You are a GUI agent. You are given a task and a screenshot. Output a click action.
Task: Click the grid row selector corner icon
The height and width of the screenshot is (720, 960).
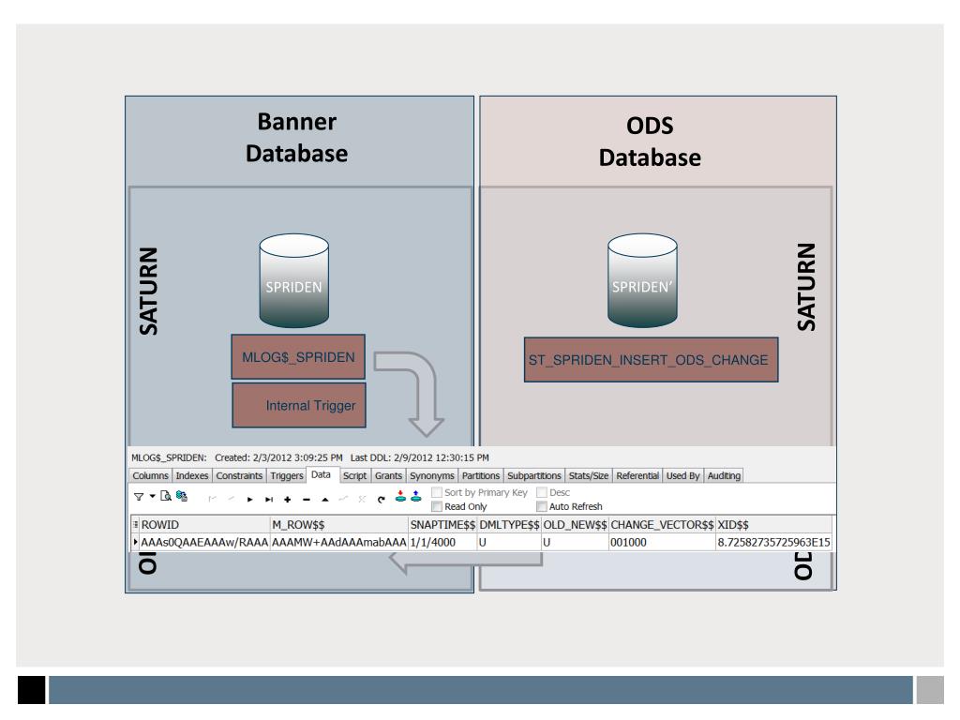tap(135, 525)
